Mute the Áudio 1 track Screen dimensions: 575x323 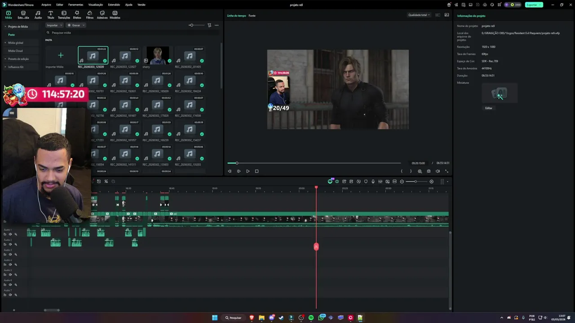10,234
